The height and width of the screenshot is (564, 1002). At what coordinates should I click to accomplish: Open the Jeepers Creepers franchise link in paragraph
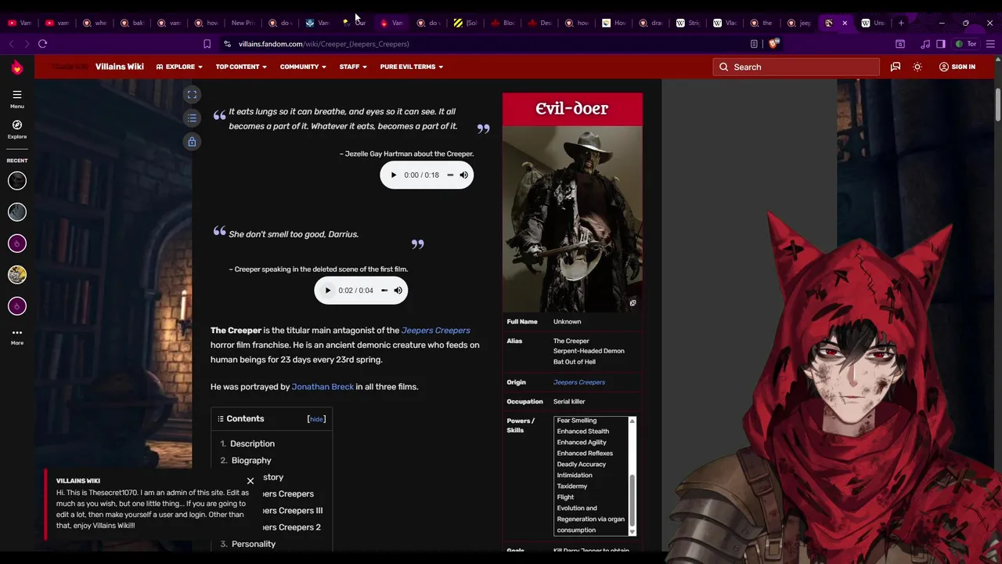[435, 331]
